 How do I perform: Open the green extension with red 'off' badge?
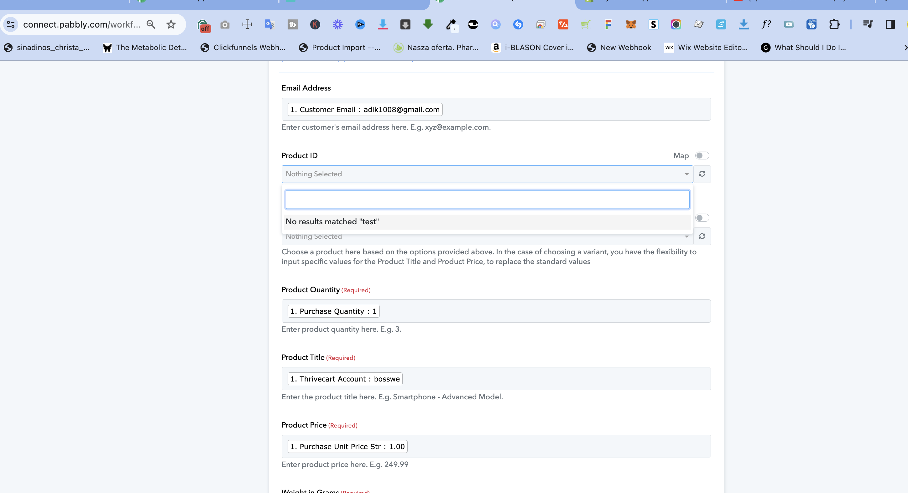[204, 25]
